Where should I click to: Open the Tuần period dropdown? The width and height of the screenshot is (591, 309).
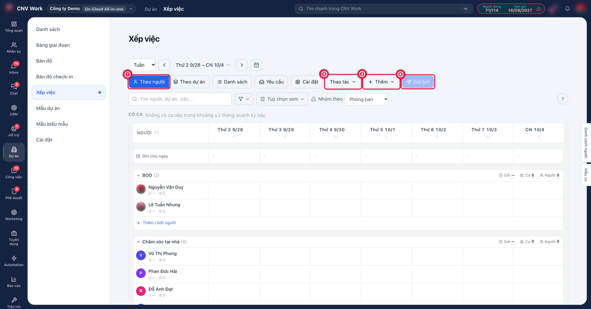142,65
